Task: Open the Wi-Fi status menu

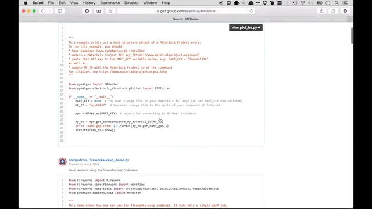Action: [x=303, y=3]
